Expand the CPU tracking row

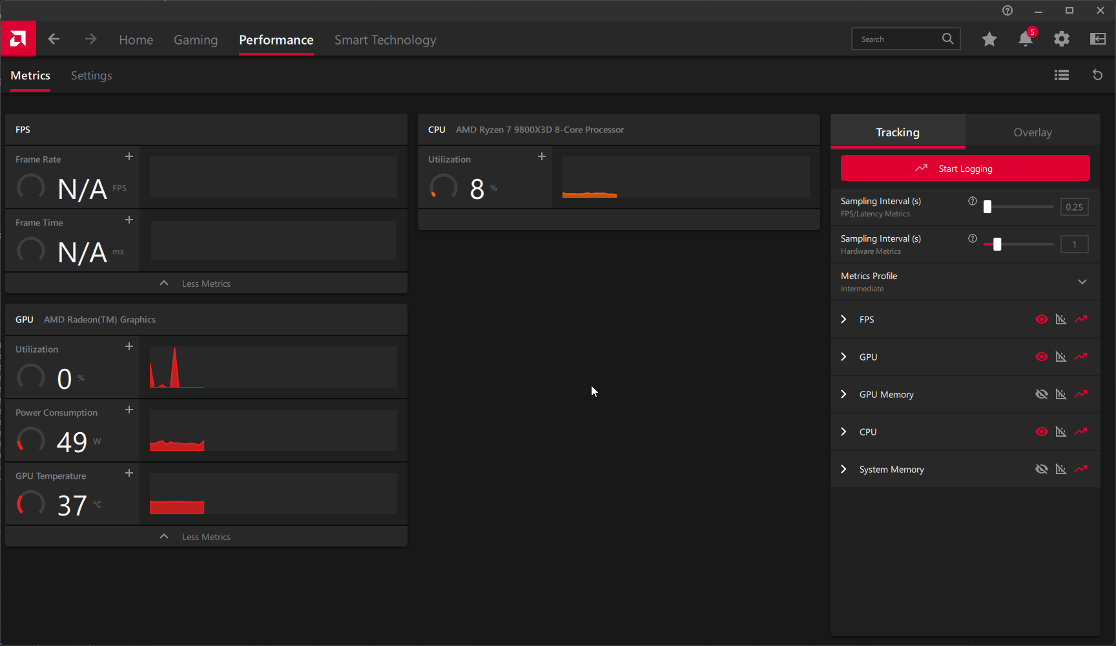click(843, 432)
